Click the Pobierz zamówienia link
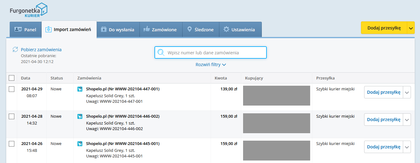This screenshot has height=163, width=420. [41, 49]
